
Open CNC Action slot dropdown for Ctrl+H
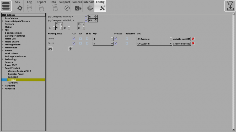pyautogui.click(x=154, y=44)
